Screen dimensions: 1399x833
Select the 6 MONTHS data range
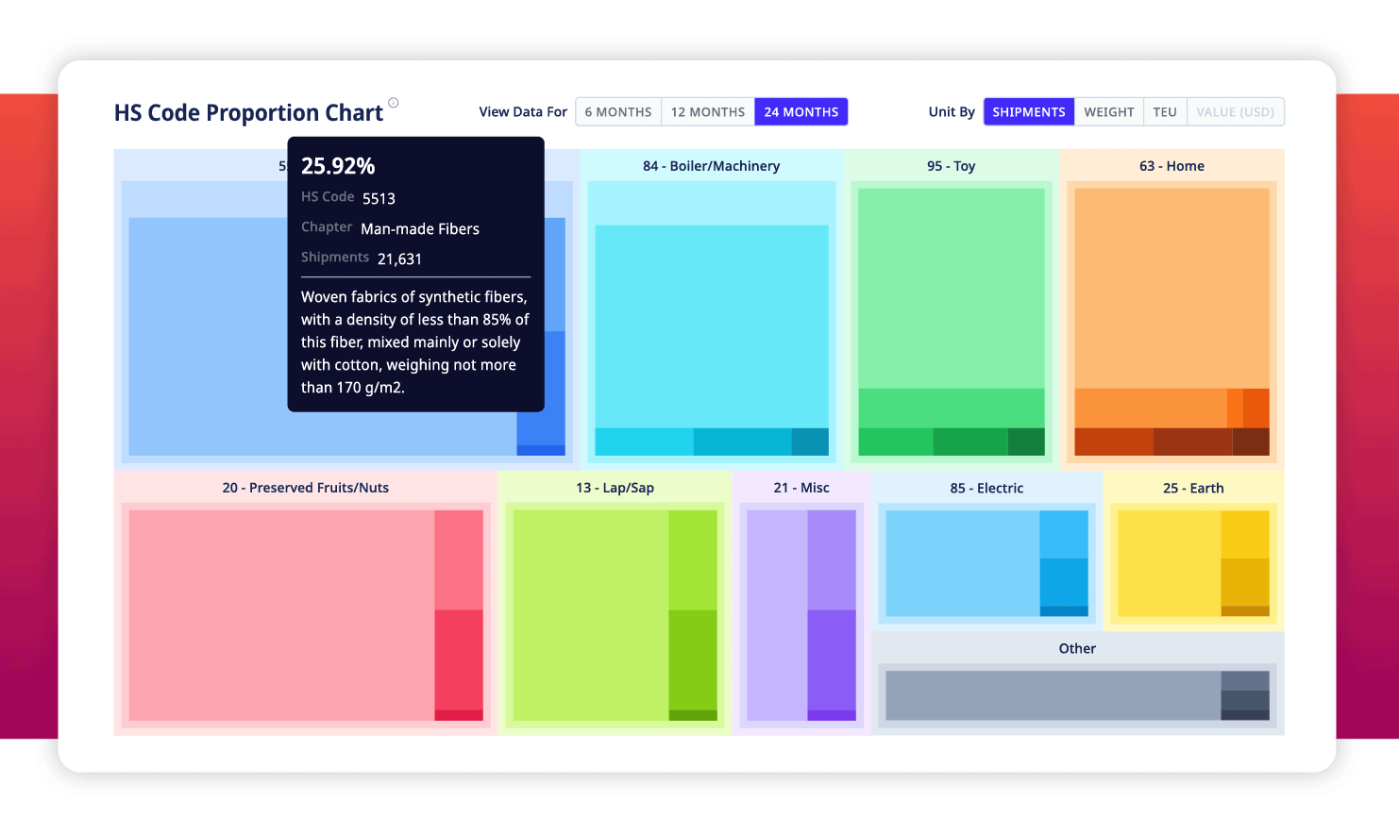click(618, 111)
